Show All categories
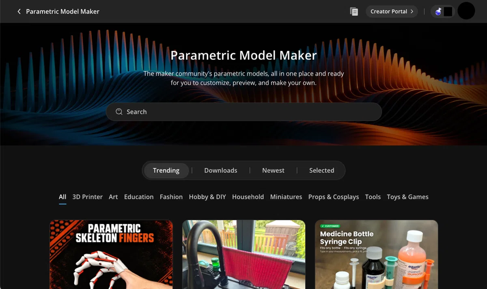 coord(62,197)
